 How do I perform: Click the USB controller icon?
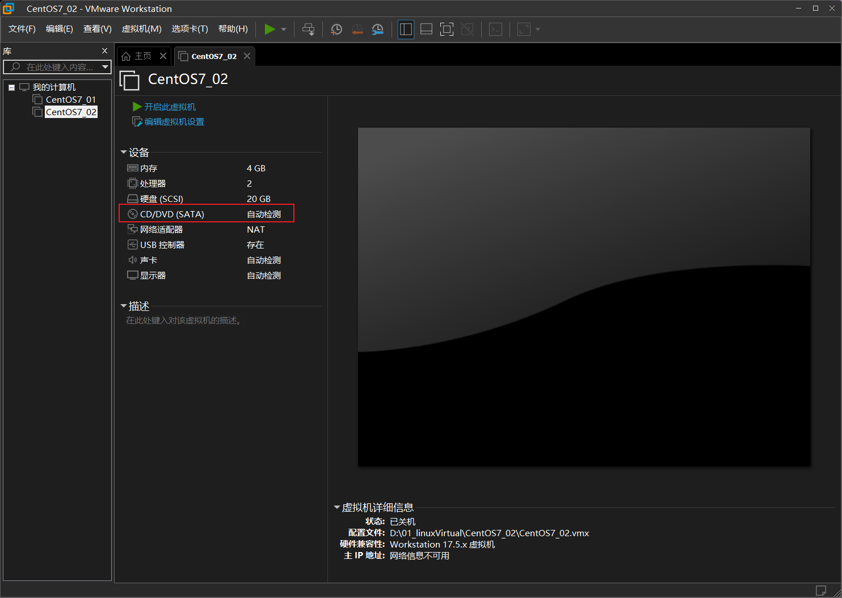[x=132, y=245]
